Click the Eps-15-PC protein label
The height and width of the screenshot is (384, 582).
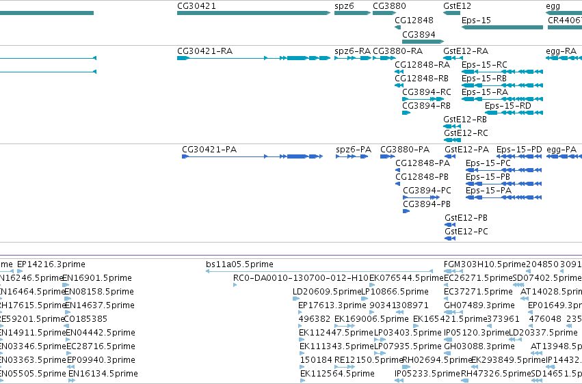pyautogui.click(x=488, y=163)
